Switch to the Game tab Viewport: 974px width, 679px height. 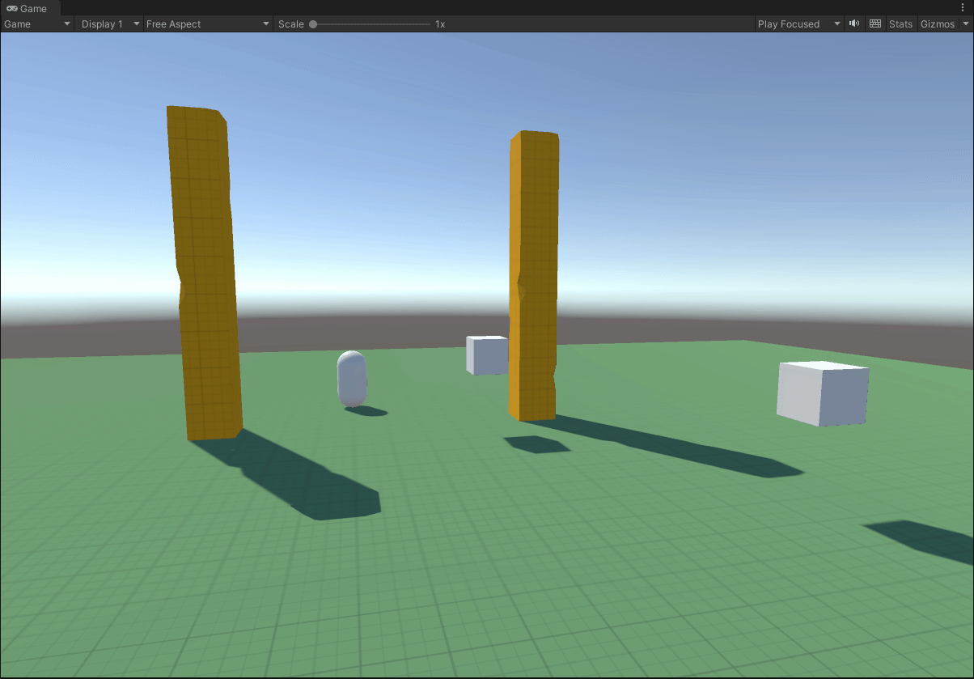pyautogui.click(x=31, y=8)
